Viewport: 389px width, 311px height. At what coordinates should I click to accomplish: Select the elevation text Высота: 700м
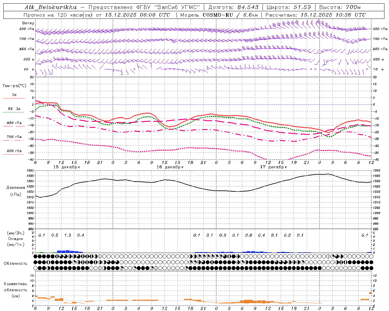[339, 7]
